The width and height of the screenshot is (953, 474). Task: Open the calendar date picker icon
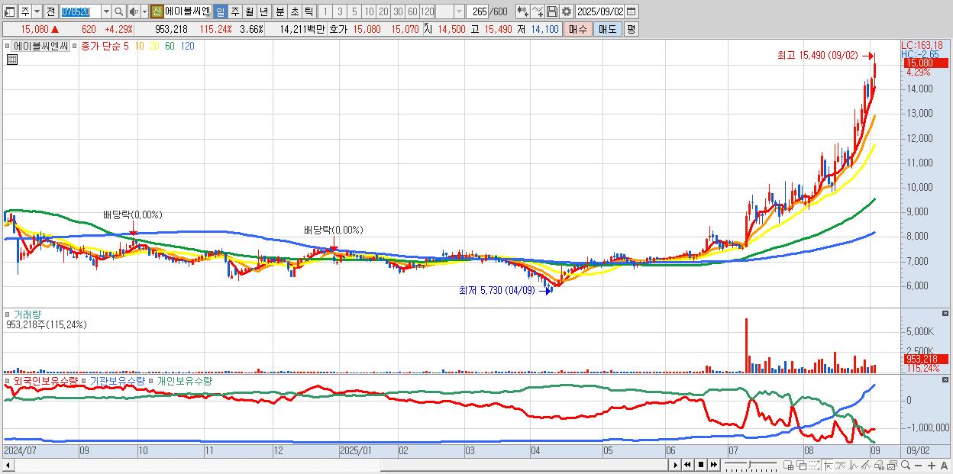[631, 11]
